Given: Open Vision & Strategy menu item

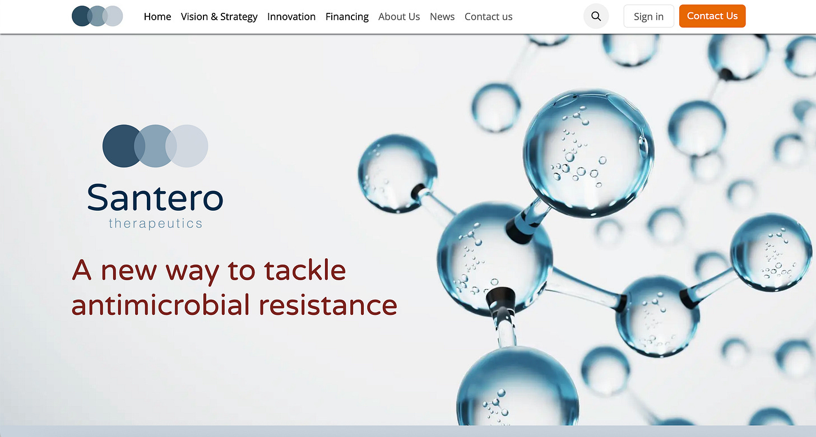Looking at the screenshot, I should (219, 17).
